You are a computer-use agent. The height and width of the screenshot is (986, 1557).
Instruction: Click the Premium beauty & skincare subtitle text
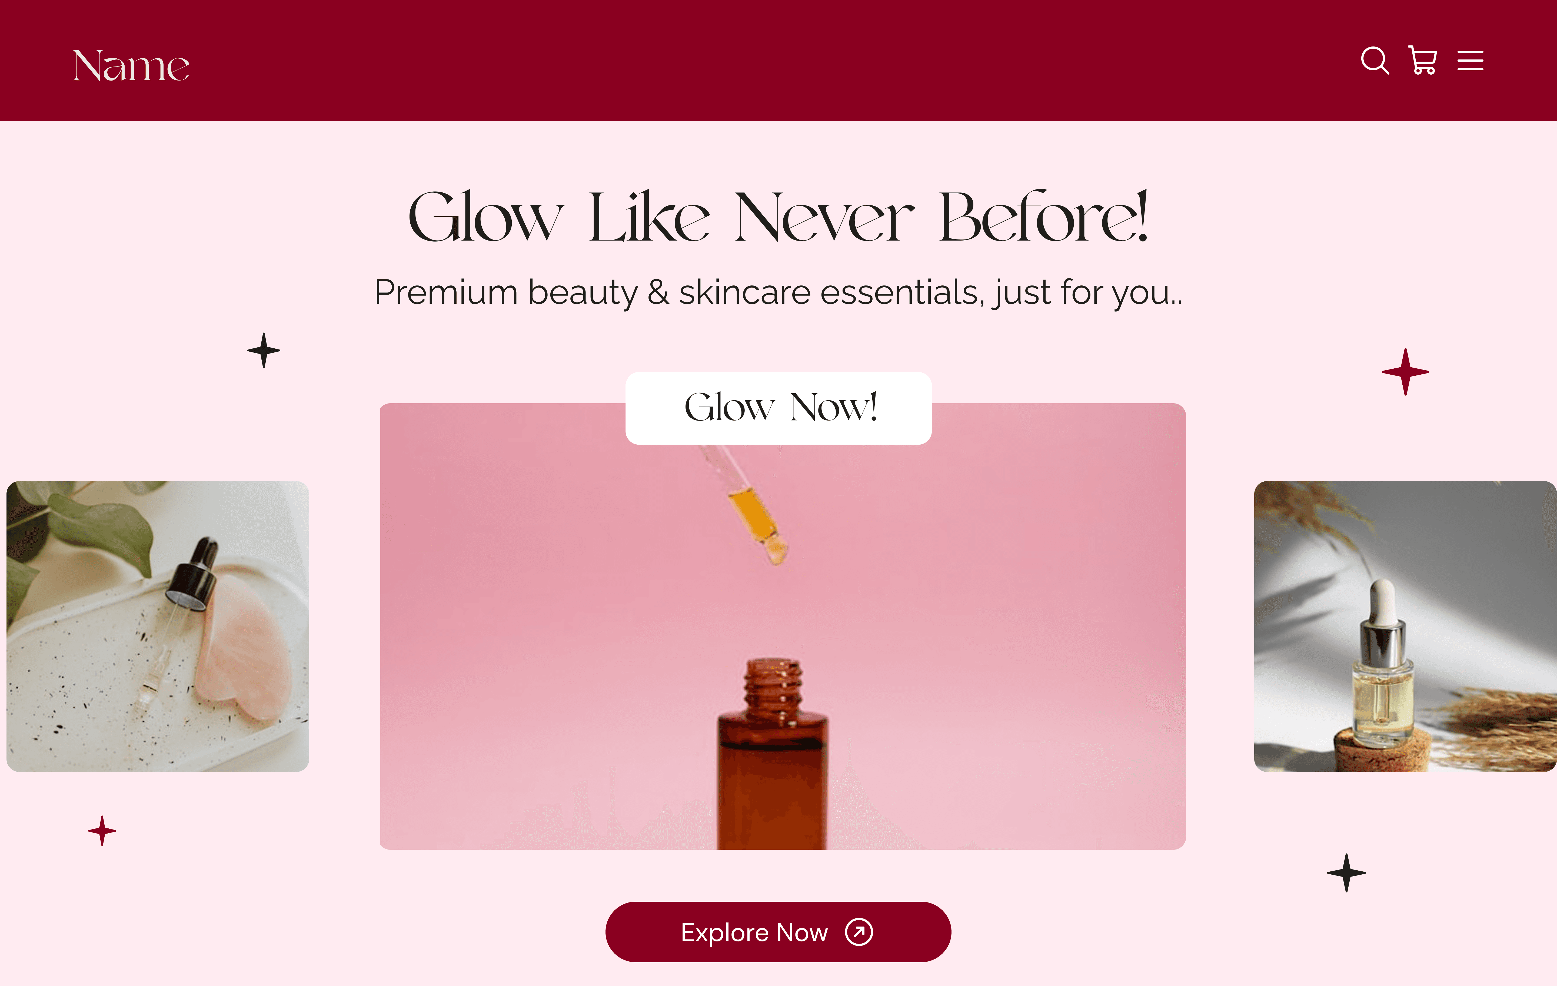(778, 292)
